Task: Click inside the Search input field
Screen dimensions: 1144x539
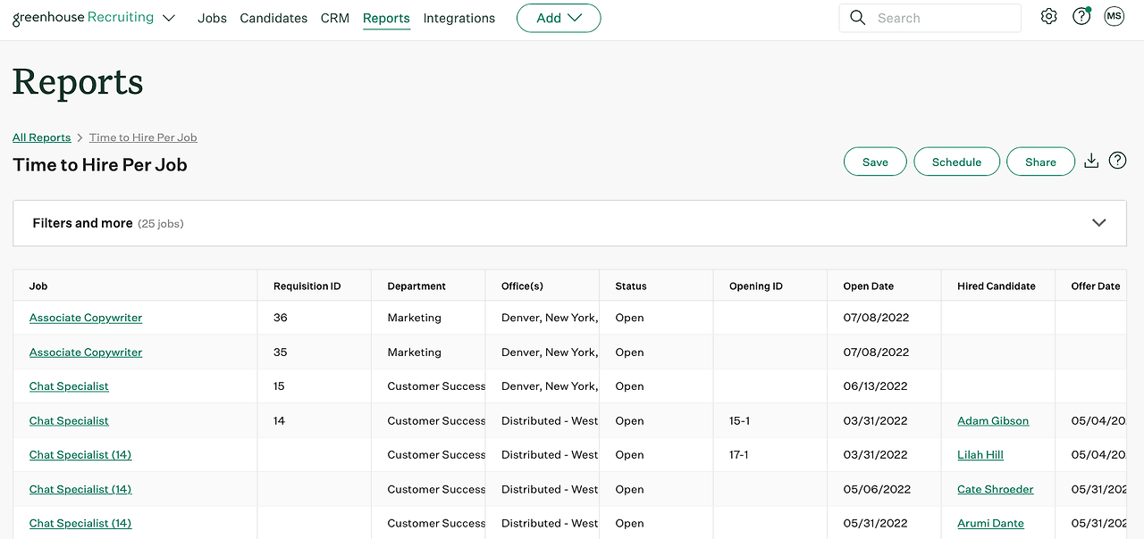Action: (x=929, y=17)
